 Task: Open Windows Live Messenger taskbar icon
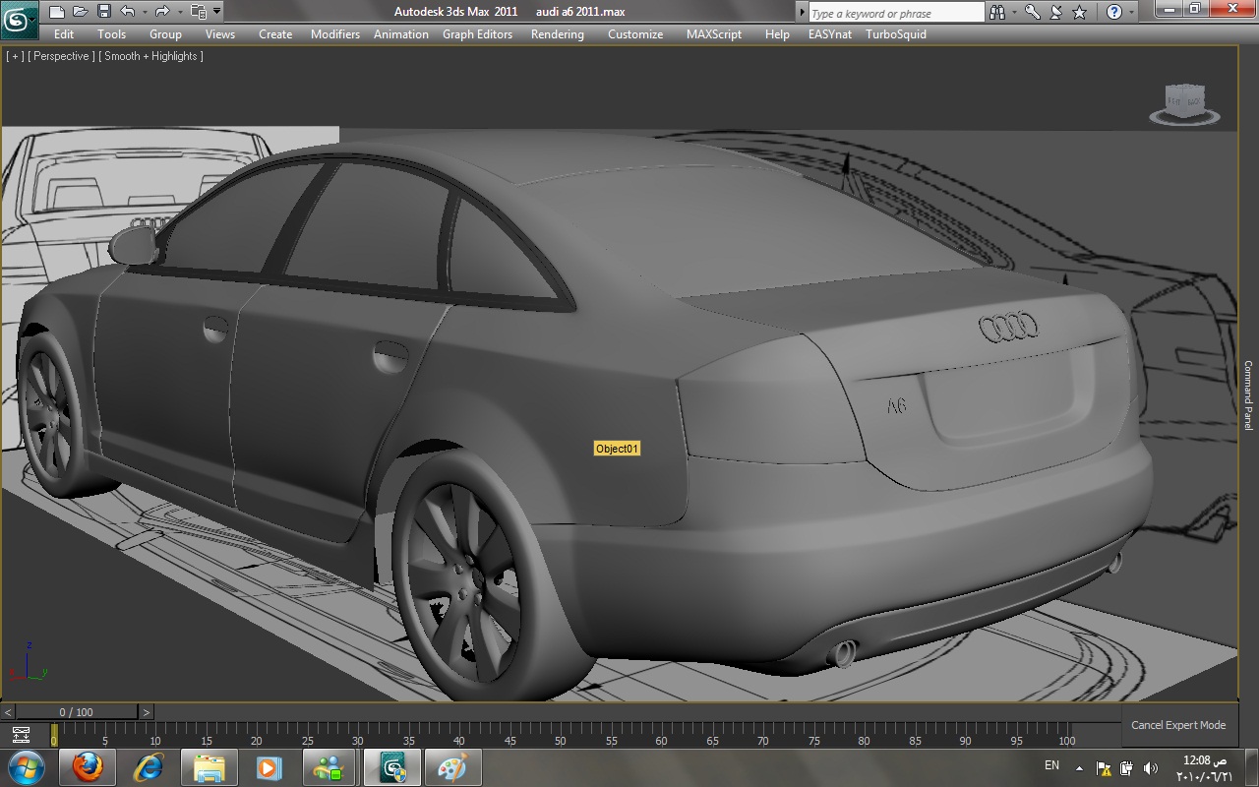330,766
